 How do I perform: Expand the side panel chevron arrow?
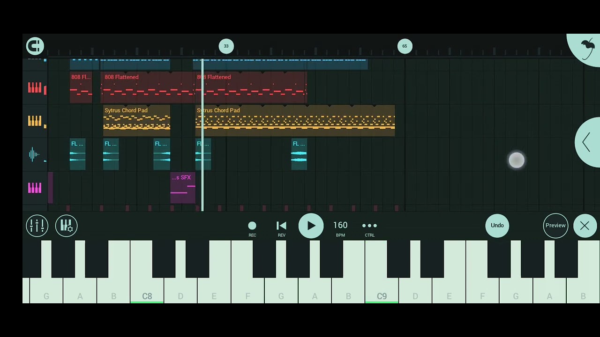click(587, 142)
